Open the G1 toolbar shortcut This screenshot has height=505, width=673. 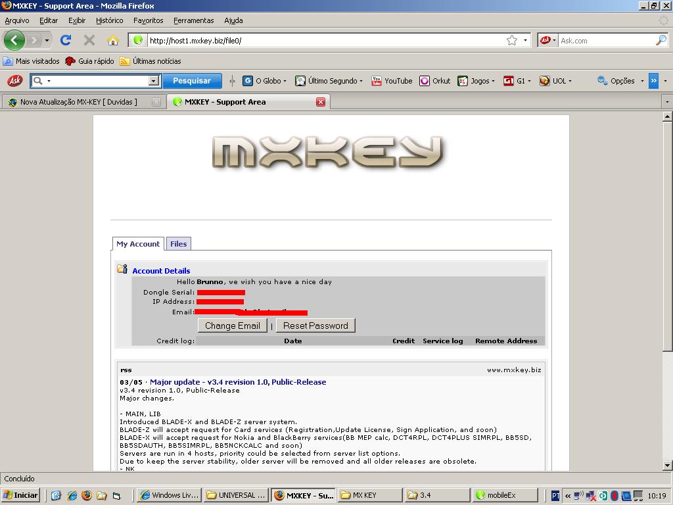(x=517, y=81)
